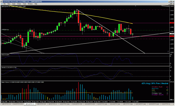175x106 pixels.
Task: Click the 'Climax High' legend entry
Action: [x=157, y=87]
